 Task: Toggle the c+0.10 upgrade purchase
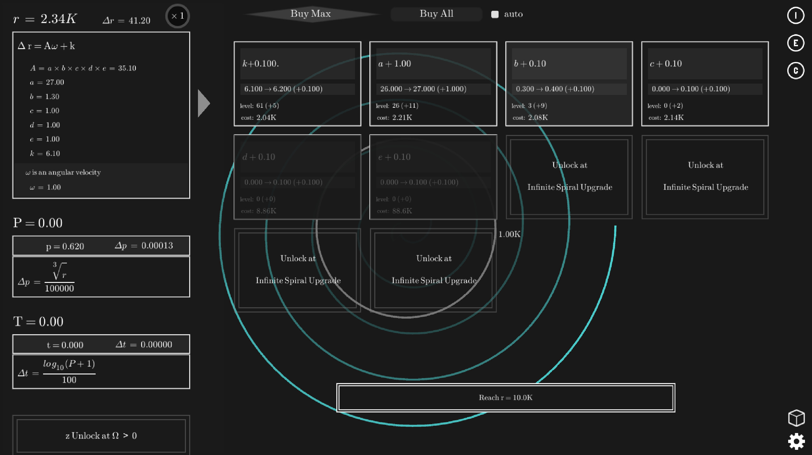click(705, 84)
